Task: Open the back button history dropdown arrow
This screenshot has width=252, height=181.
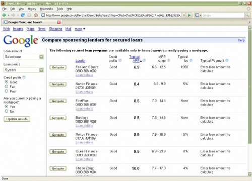Action: point(9,15)
